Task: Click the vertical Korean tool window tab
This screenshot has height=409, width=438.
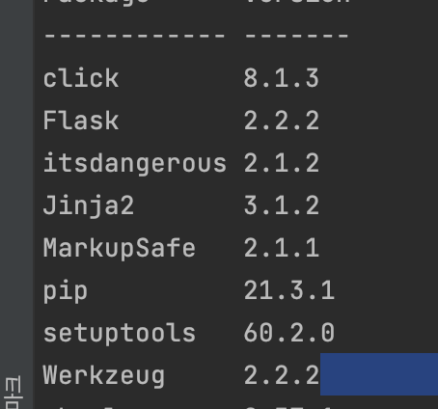Action: click(13, 393)
